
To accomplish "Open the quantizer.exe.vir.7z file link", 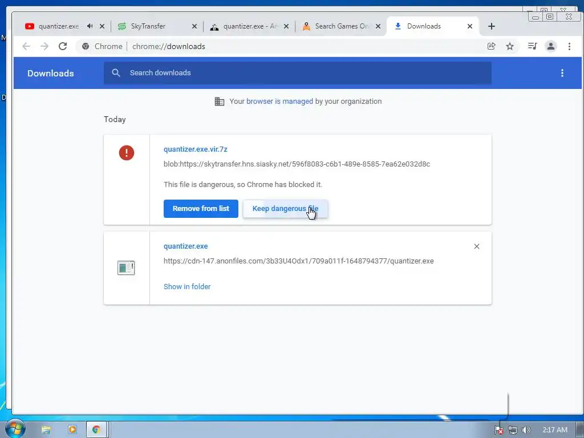I will tap(195, 149).
